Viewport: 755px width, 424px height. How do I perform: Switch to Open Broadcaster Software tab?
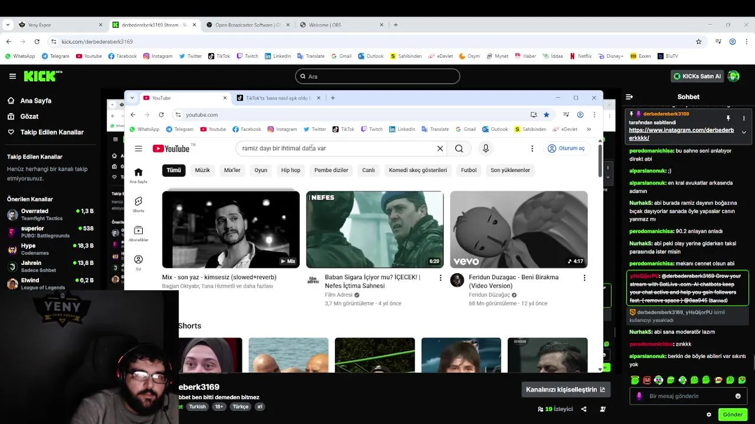[248, 25]
